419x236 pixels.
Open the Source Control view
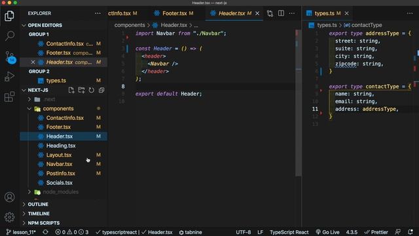[10, 57]
